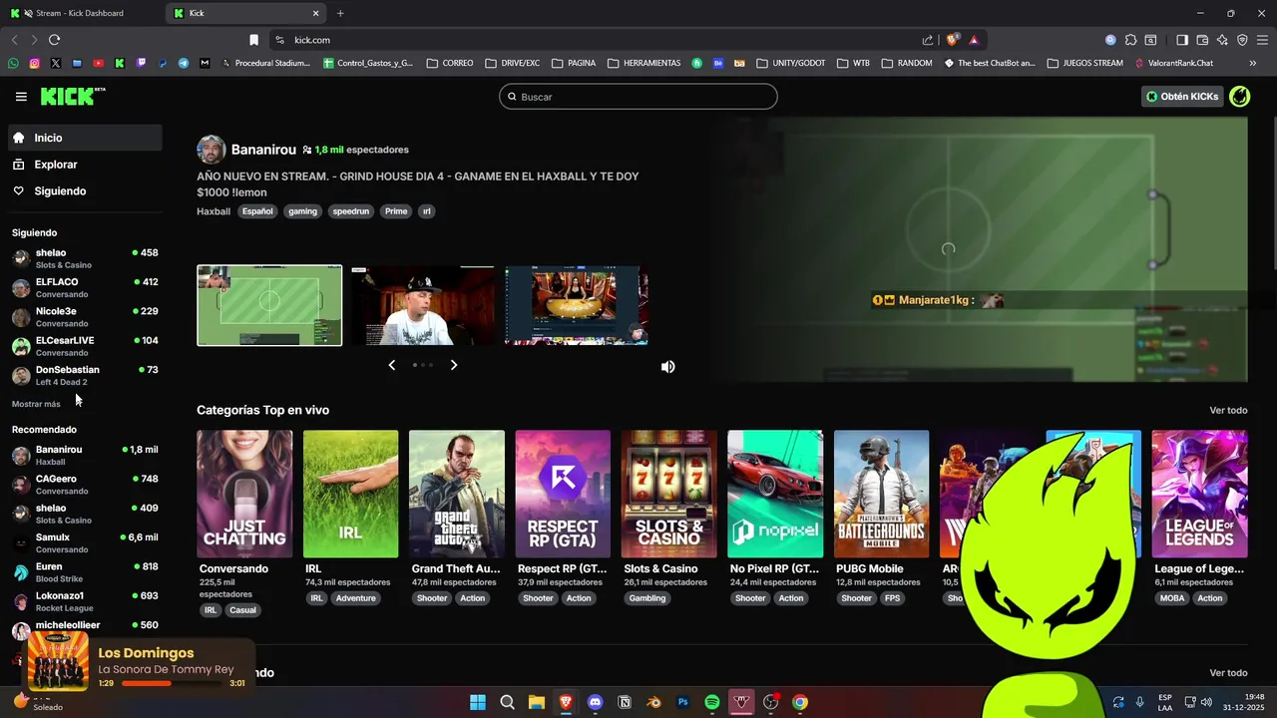Viewport: 1277px width, 718px height.
Task: Click the speedrun tag
Action: pyautogui.click(x=351, y=211)
